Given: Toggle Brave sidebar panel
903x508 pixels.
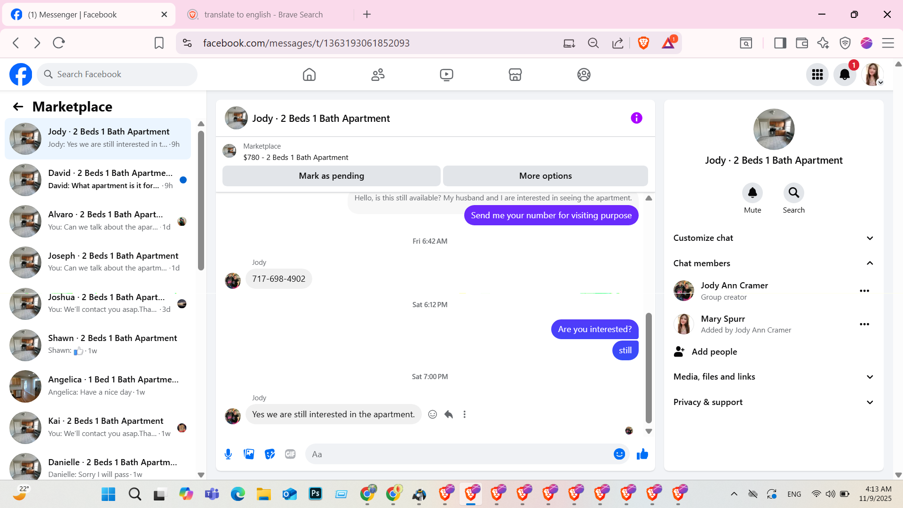Looking at the screenshot, I should (x=780, y=43).
